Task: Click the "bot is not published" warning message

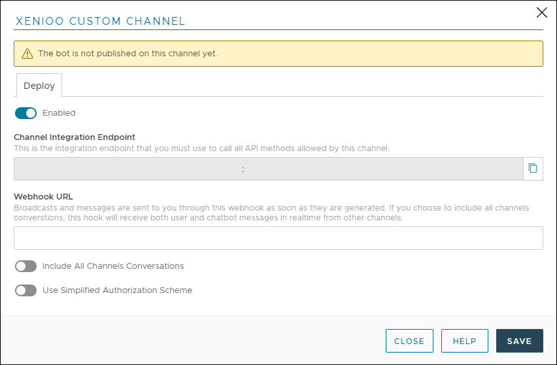Action: [x=127, y=54]
